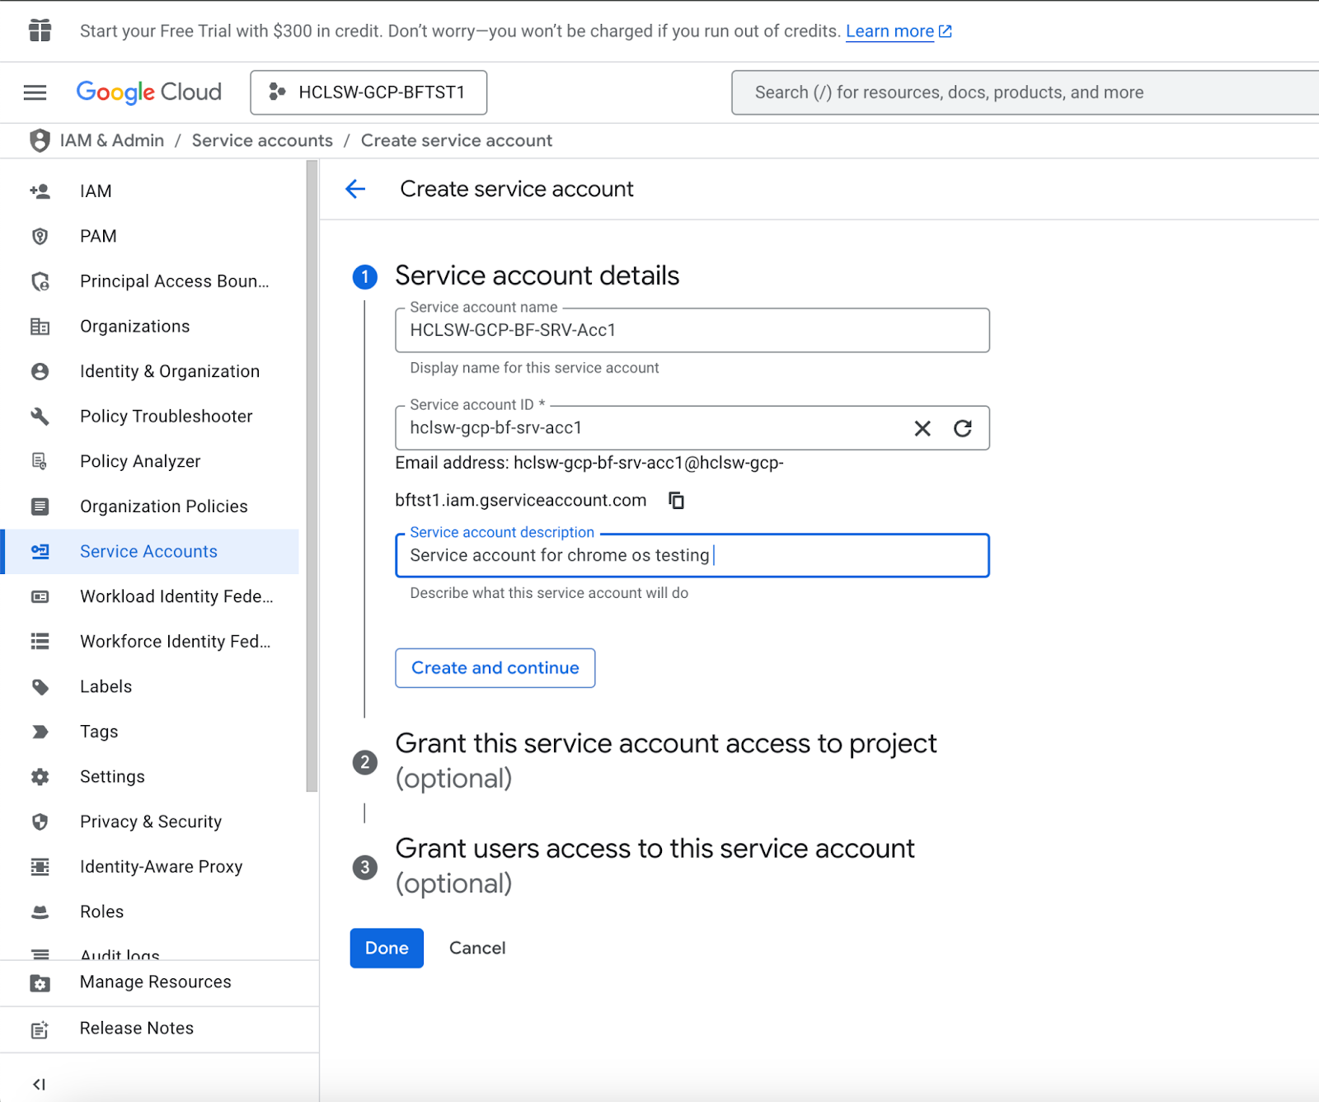Open the main navigation hamburger menu
The image size is (1319, 1102).
click(35, 92)
